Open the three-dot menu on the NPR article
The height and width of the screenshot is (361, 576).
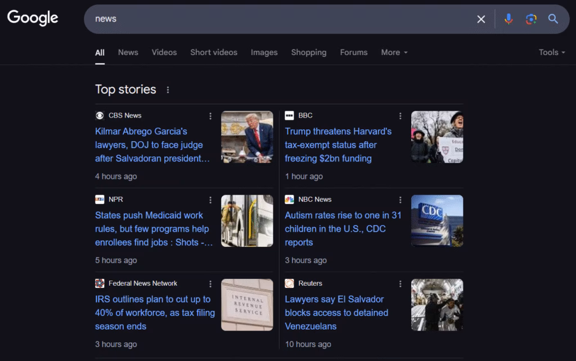coord(210,200)
